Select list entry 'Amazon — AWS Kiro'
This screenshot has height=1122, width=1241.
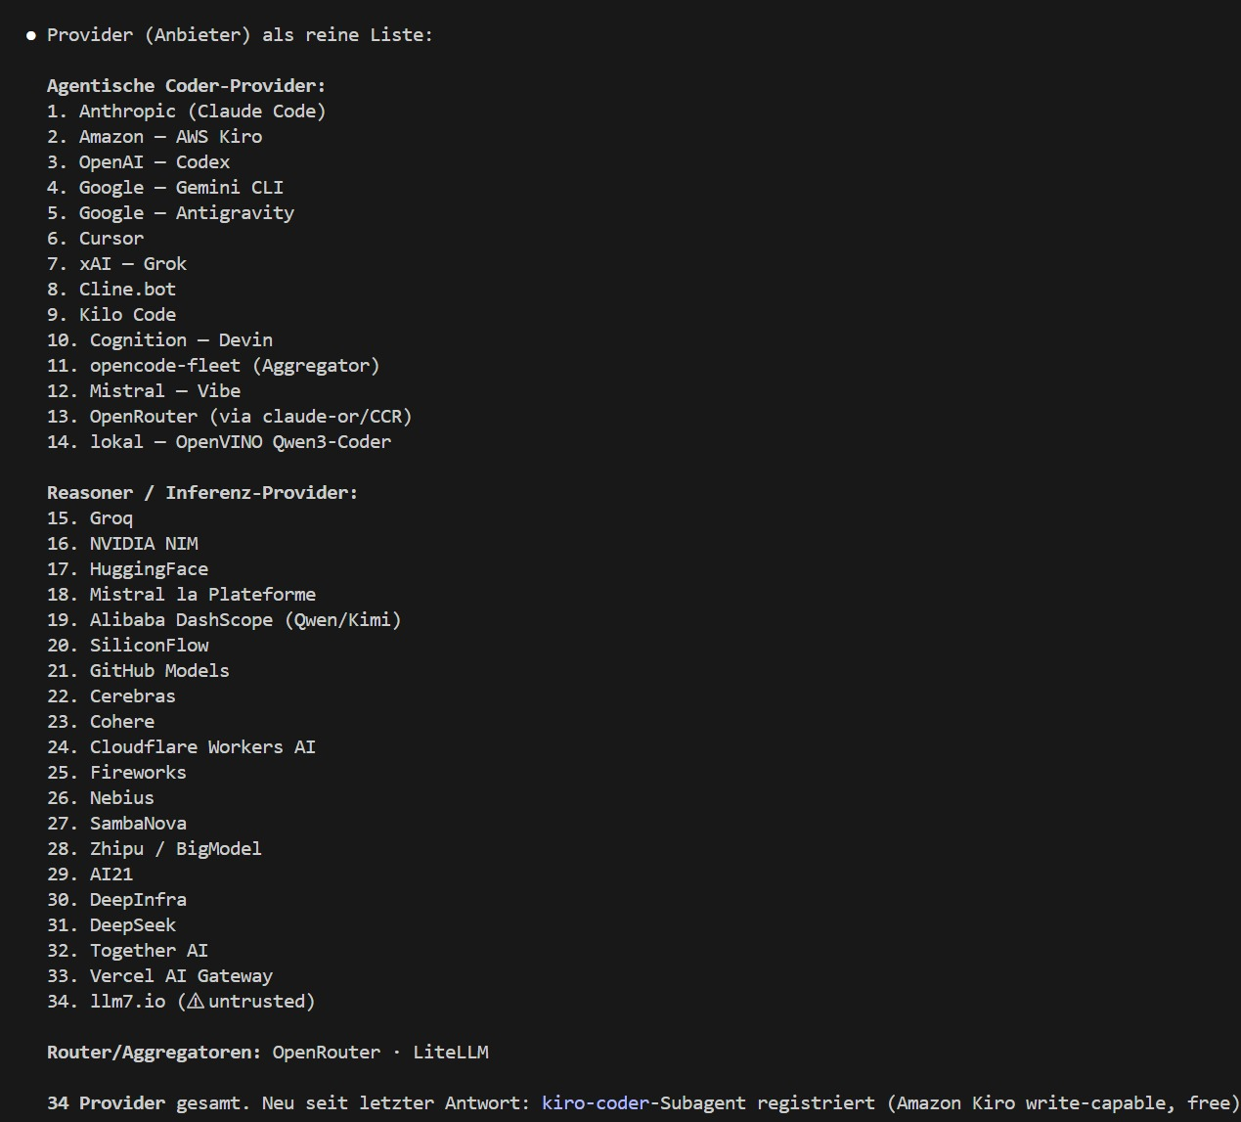click(170, 136)
